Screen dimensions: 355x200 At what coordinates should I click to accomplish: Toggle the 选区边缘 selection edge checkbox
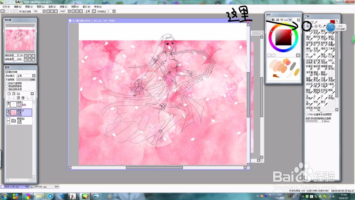click(x=20, y=11)
